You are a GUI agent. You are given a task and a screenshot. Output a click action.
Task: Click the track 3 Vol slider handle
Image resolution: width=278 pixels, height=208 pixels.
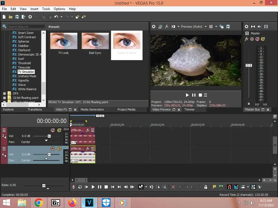49,136
